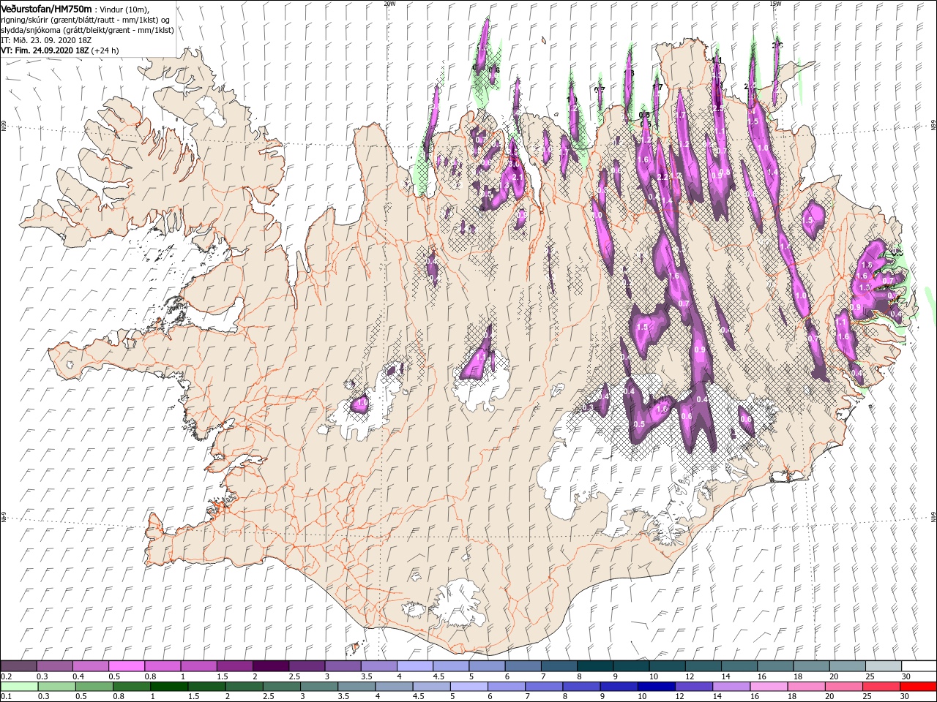The height and width of the screenshot is (702, 937).
Task: Pick snow-scale swatch between 12 and 14
Action: point(702,665)
